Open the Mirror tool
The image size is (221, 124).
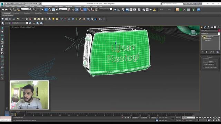pos(115,10)
